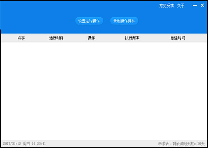Sort the task list by 名字 column

[x=21, y=38]
